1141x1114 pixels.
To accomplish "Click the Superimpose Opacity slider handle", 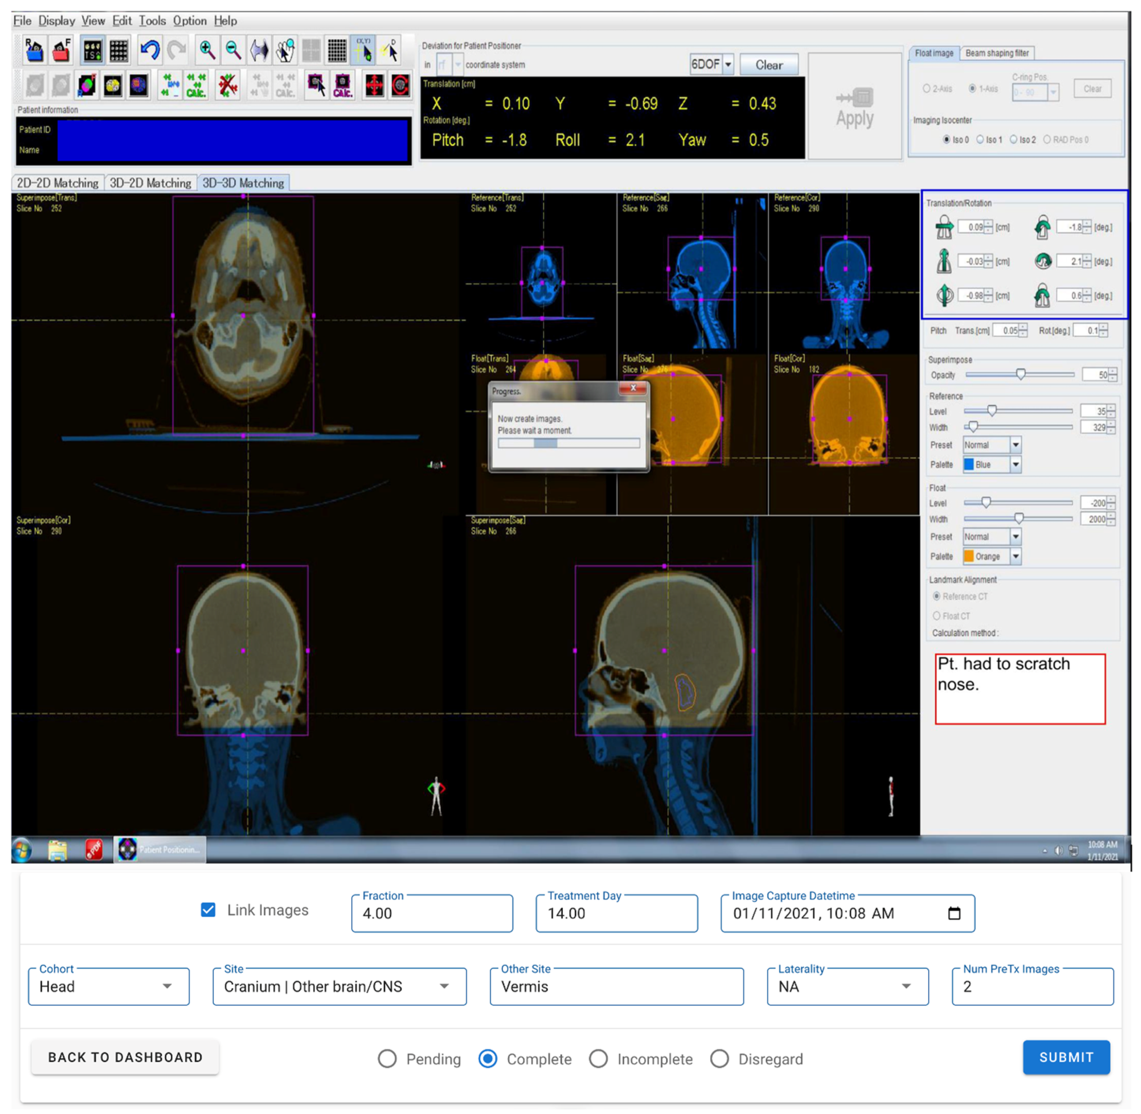I will pyautogui.click(x=1020, y=374).
